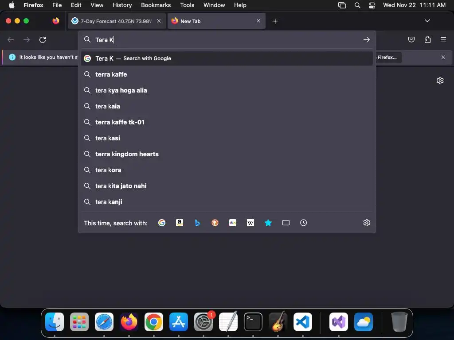
Task: Search with Wikipedia one-off icon
Action: (x=250, y=223)
